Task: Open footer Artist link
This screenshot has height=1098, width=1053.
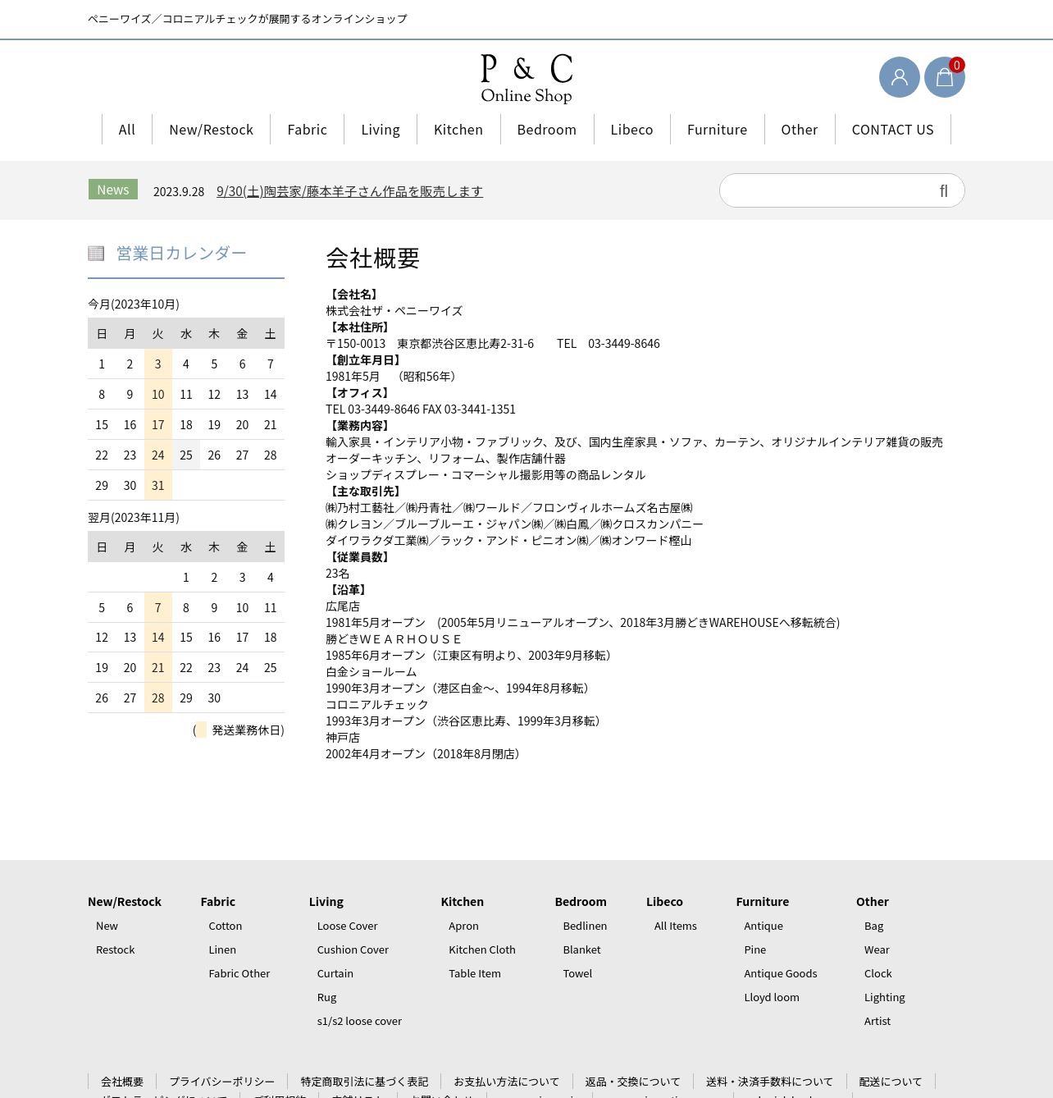Action: pos(877,1021)
